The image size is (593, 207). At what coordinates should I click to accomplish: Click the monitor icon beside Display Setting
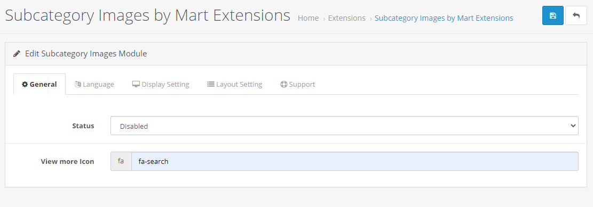pyautogui.click(x=136, y=84)
